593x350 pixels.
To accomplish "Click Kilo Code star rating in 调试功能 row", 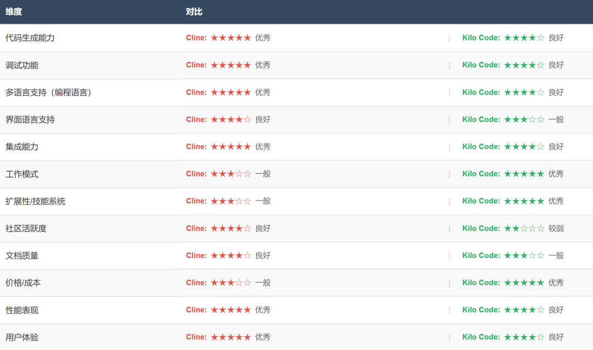I will click(524, 65).
